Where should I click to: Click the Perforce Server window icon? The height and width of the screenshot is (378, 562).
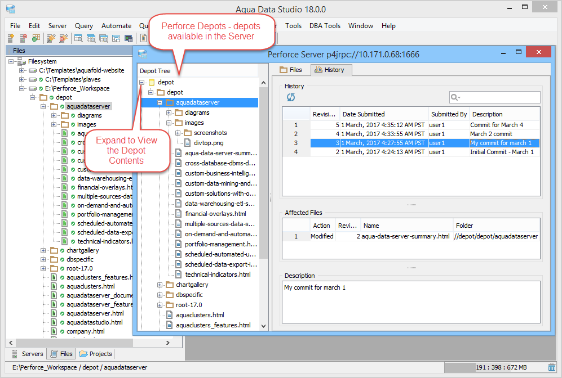click(x=143, y=55)
